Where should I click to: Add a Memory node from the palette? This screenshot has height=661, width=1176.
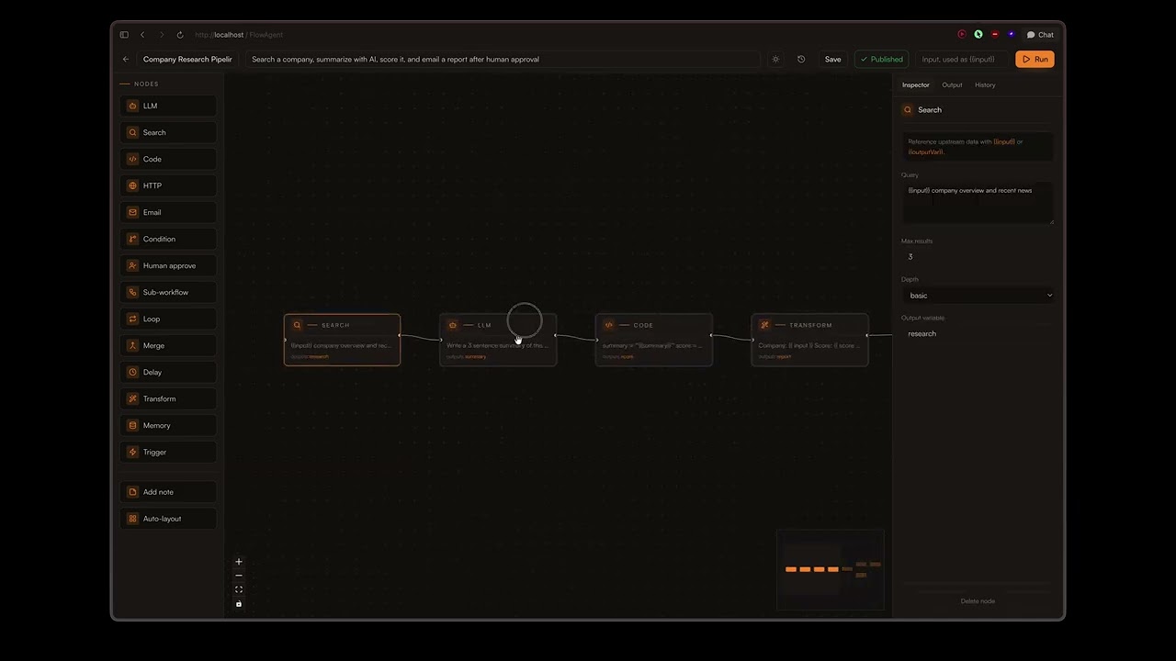pyautogui.click(x=168, y=425)
